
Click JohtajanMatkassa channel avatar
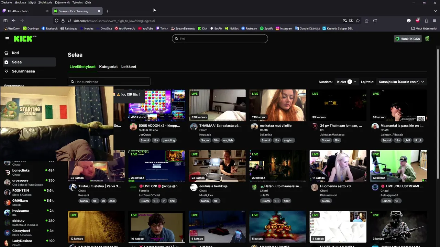click(x=315, y=127)
